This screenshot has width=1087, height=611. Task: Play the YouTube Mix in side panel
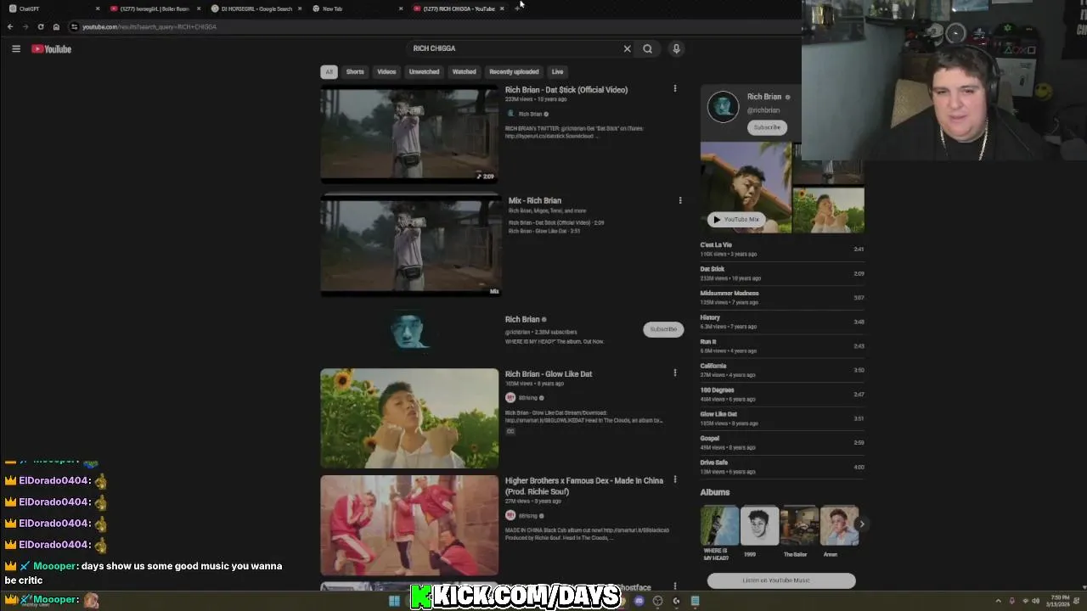(735, 220)
